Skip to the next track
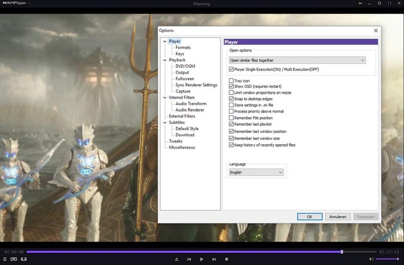This screenshot has width=404, height=265. (x=214, y=259)
